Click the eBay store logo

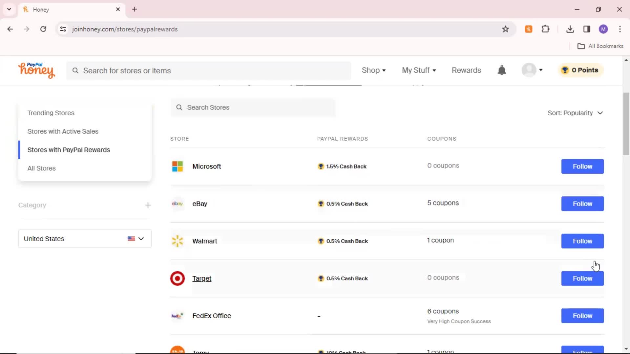coord(178,204)
